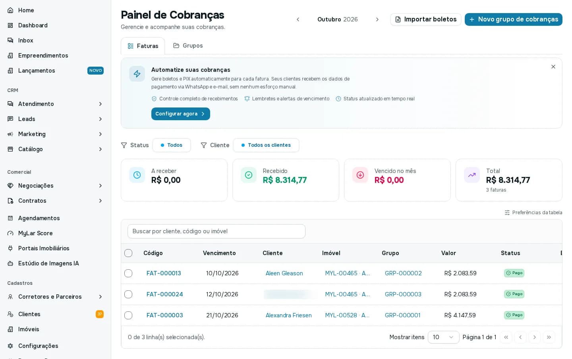
Task: Select row FAT-000003 checkbox
Action: tap(128, 315)
